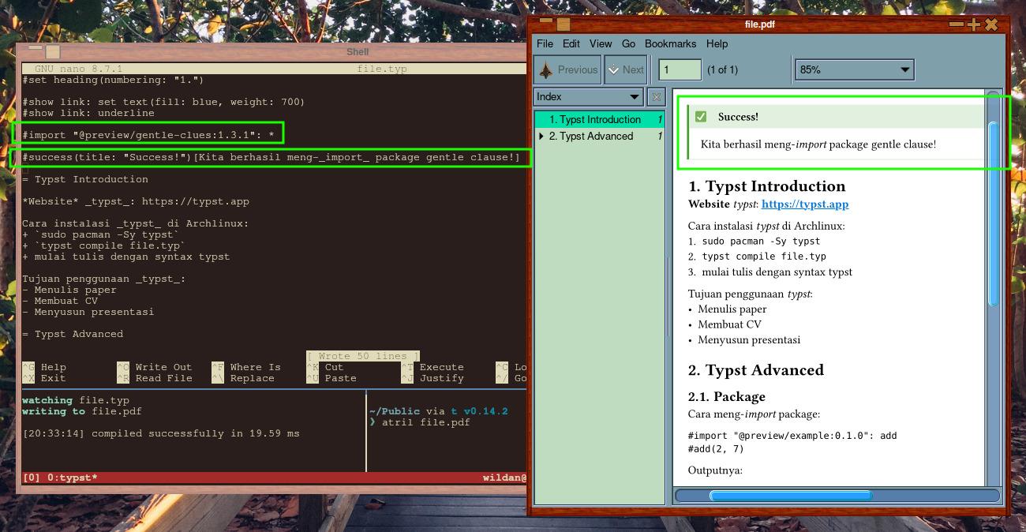Open the View menu
This screenshot has height=532, width=1026.
click(x=601, y=44)
